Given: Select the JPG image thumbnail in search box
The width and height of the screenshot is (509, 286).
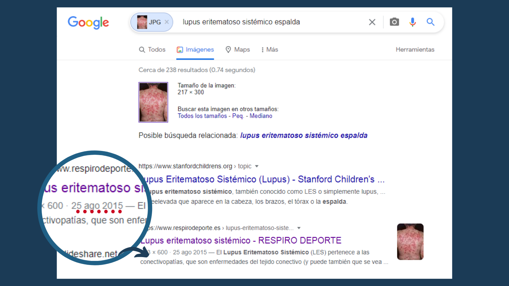Looking at the screenshot, I should (142, 22).
